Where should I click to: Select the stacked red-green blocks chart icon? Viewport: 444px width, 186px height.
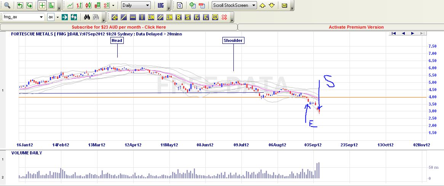97,5
